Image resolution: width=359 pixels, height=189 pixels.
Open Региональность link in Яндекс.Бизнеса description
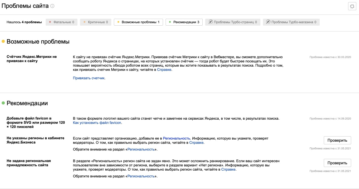(176, 138)
